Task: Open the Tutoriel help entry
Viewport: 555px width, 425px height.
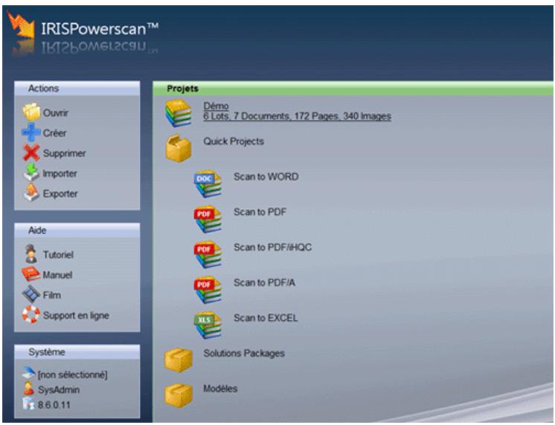Action: pos(58,255)
